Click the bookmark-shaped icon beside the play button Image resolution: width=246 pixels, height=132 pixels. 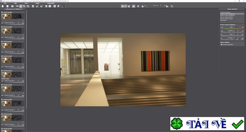[x=58, y=6]
